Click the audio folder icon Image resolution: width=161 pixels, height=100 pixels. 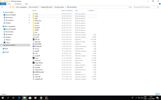33,16
